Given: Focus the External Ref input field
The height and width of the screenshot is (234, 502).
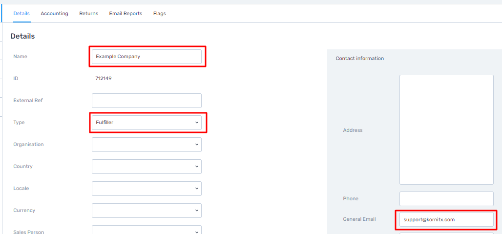Looking at the screenshot, I should 146,101.
